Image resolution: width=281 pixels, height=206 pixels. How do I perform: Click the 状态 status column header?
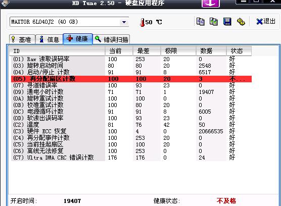[x=239, y=51]
